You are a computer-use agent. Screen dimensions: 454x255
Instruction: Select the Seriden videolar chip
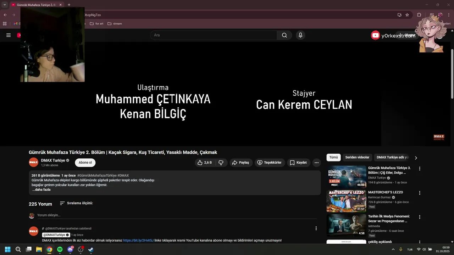[357, 157]
